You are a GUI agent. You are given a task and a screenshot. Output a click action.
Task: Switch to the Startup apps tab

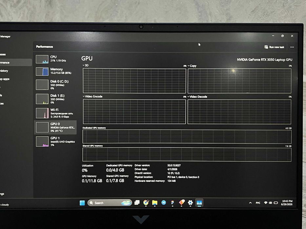pos(5,79)
